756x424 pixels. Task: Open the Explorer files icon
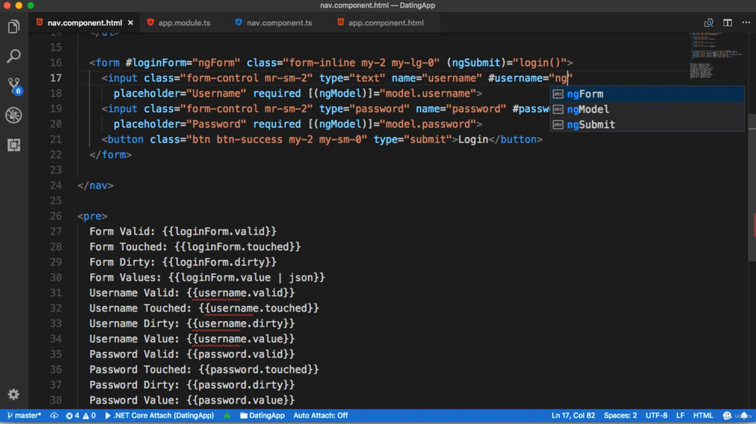(14, 26)
